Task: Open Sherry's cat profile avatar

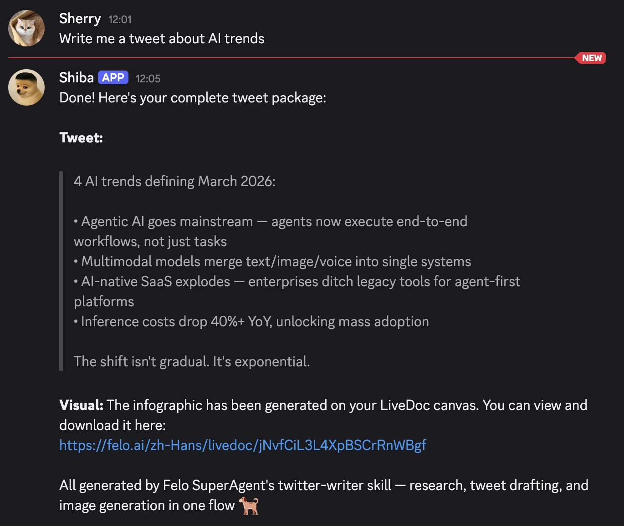Action: 26,28
